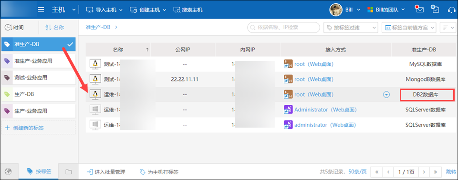Click the 准生产-DB column header

pos(424,50)
